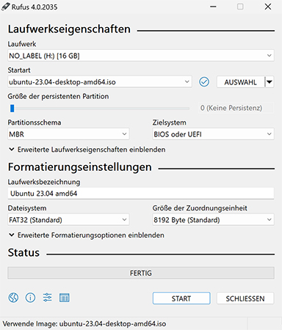This screenshot has height=330, width=282.
Task: Click the ISO checksum checkmark icon
Action: [204, 82]
